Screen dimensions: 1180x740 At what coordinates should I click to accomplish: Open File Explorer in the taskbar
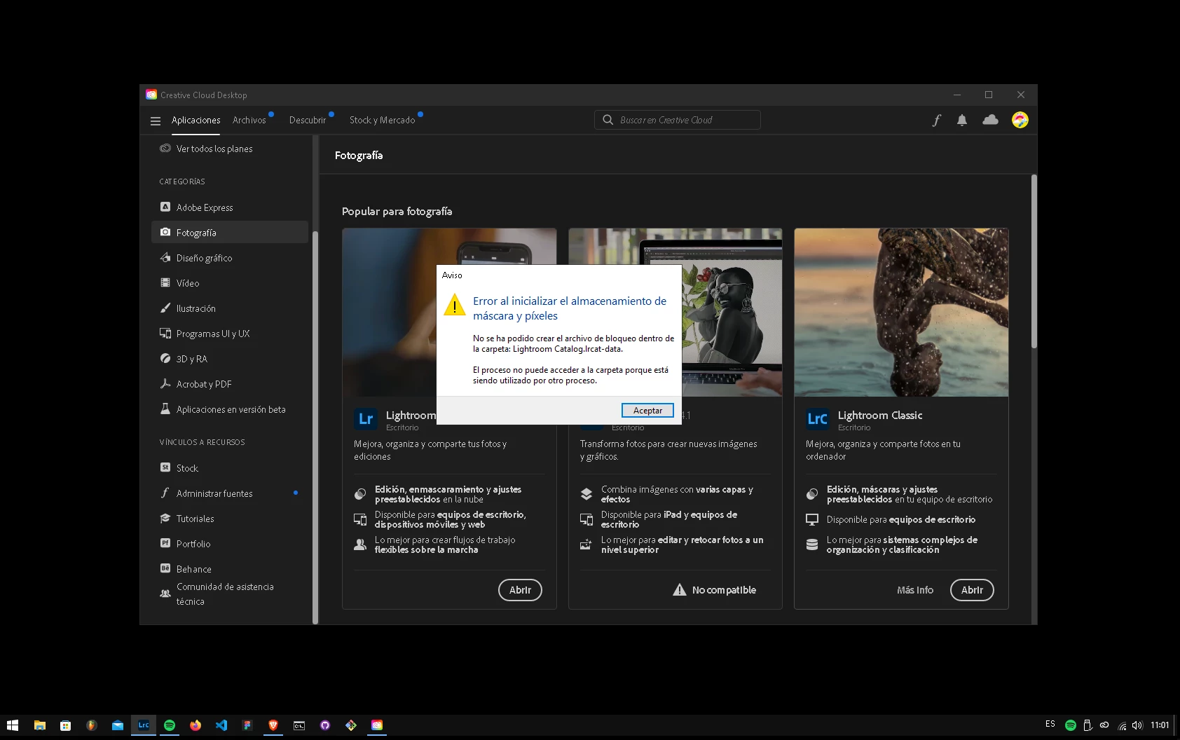40,725
